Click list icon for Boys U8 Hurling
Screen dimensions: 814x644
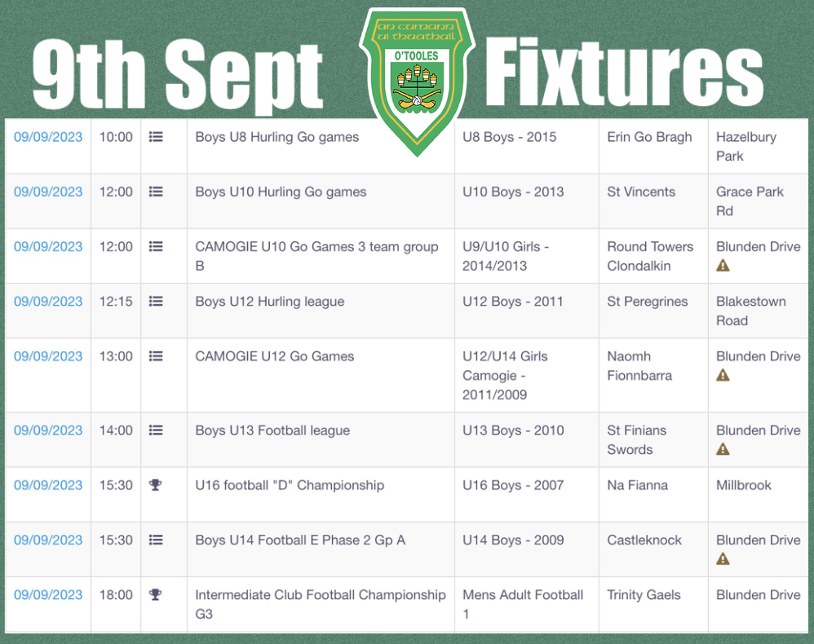[156, 137]
